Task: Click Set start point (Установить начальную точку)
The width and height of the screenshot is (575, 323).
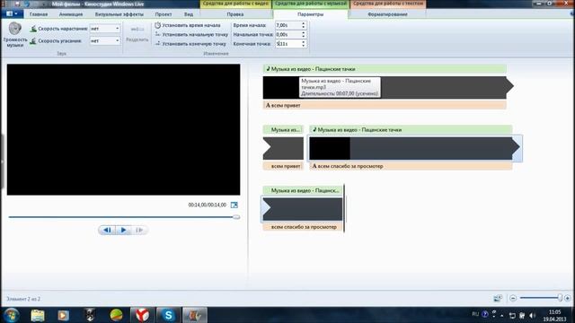Action: pos(191,34)
